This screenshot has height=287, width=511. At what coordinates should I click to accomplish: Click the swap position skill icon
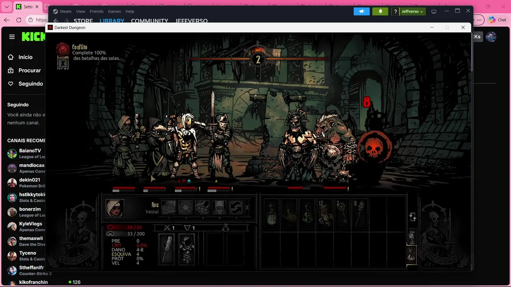point(236,208)
